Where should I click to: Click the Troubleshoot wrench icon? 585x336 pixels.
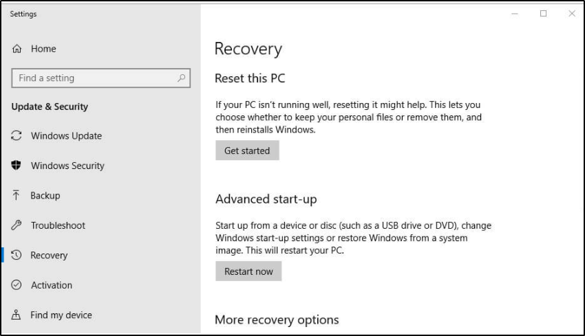pyautogui.click(x=17, y=225)
